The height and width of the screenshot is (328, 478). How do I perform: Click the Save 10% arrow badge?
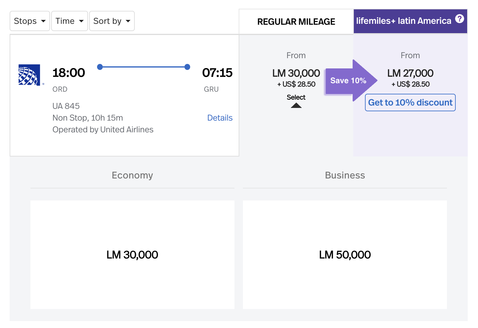point(351,80)
